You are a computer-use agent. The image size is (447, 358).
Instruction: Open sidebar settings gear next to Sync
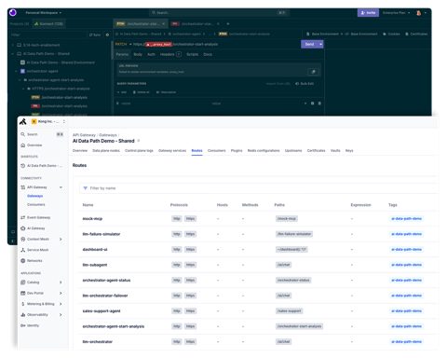[x=107, y=34]
